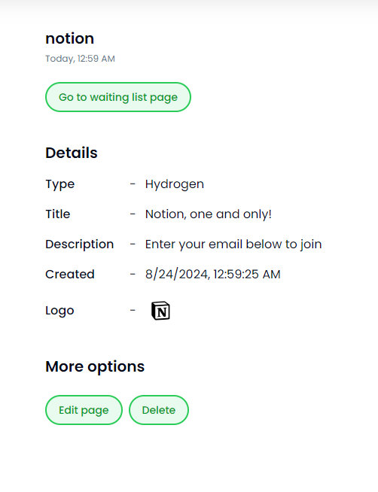Click the Logo field label
Image resolution: width=378 pixels, height=492 pixels.
pyautogui.click(x=59, y=311)
